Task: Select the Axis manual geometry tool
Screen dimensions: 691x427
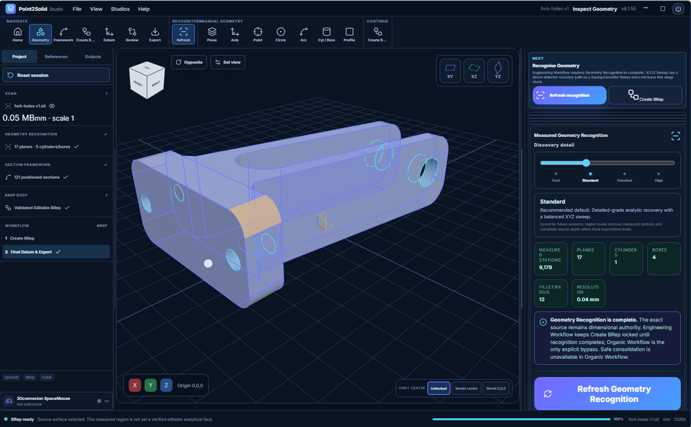Action: (235, 34)
